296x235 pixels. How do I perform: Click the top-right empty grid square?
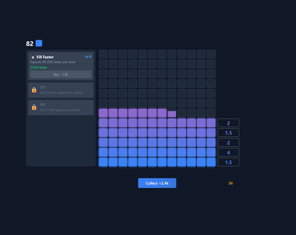211,54
